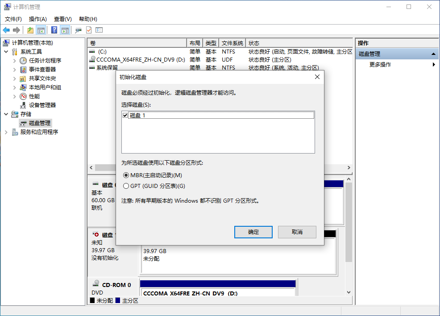
Task: Open 共享文件夹 node
Action: [x=42, y=79]
